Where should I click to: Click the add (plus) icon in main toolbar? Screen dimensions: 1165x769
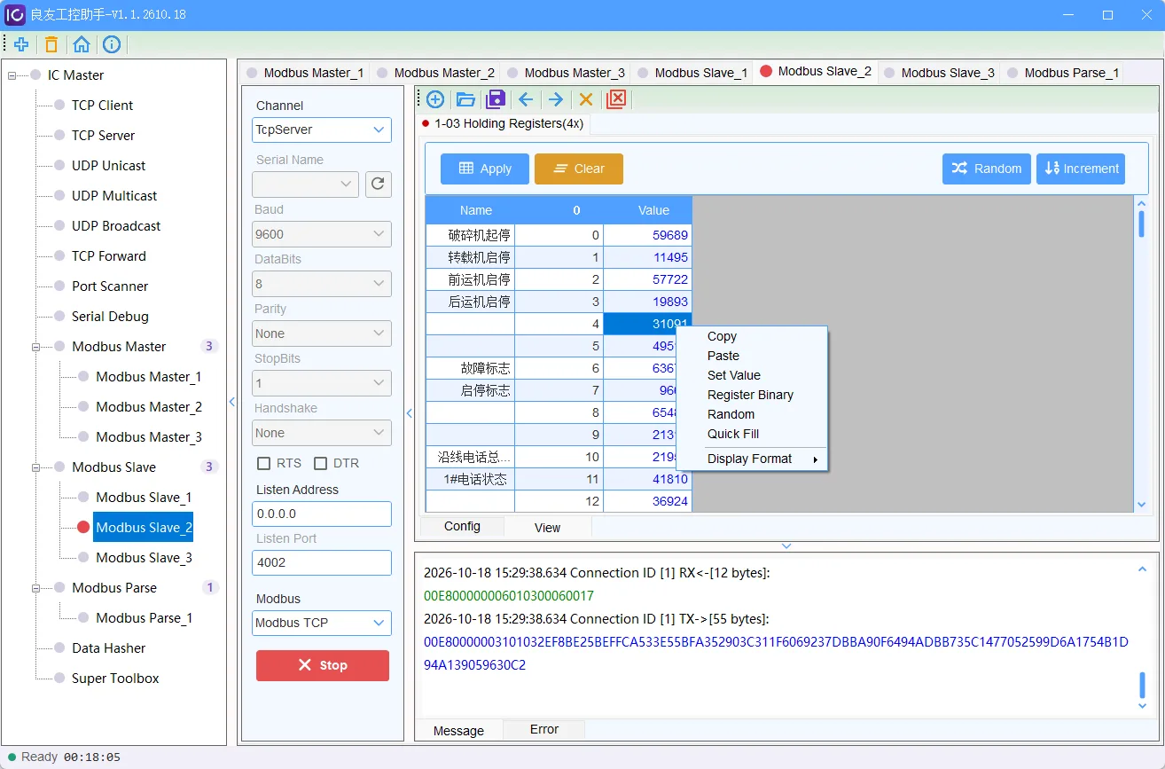click(21, 44)
